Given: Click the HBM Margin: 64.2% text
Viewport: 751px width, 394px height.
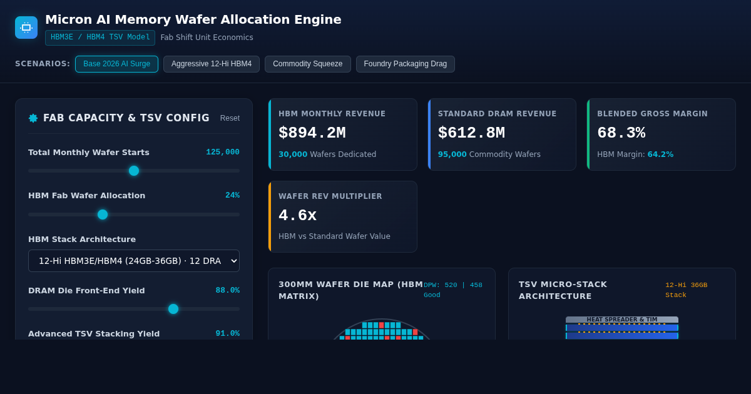Looking at the screenshot, I should 635,154.
